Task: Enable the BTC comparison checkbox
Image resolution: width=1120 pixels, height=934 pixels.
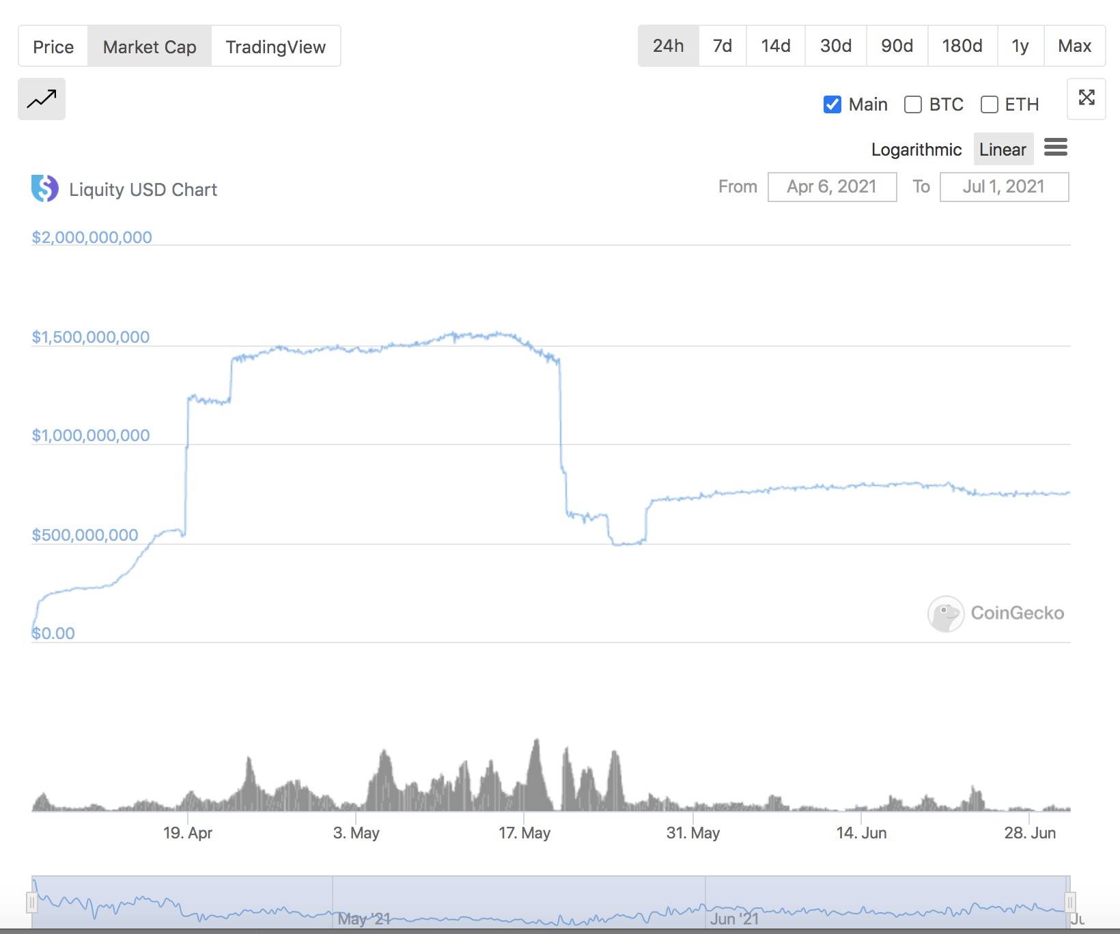Action: pyautogui.click(x=912, y=104)
